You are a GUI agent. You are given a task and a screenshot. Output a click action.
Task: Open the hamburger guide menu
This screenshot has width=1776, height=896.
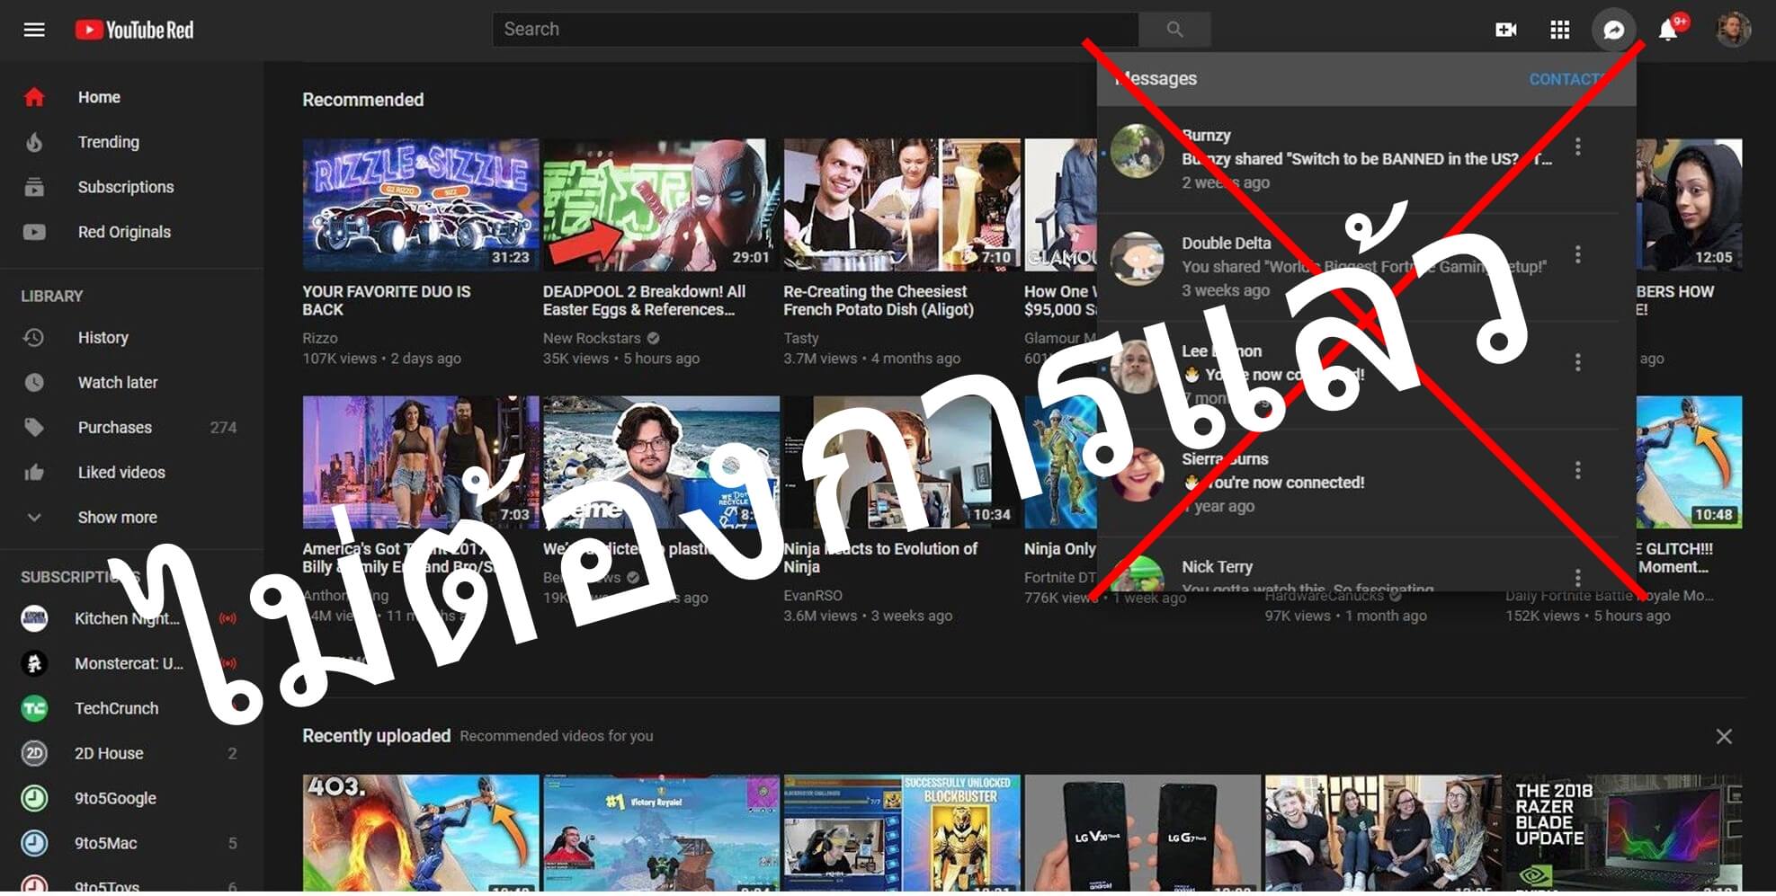34,30
